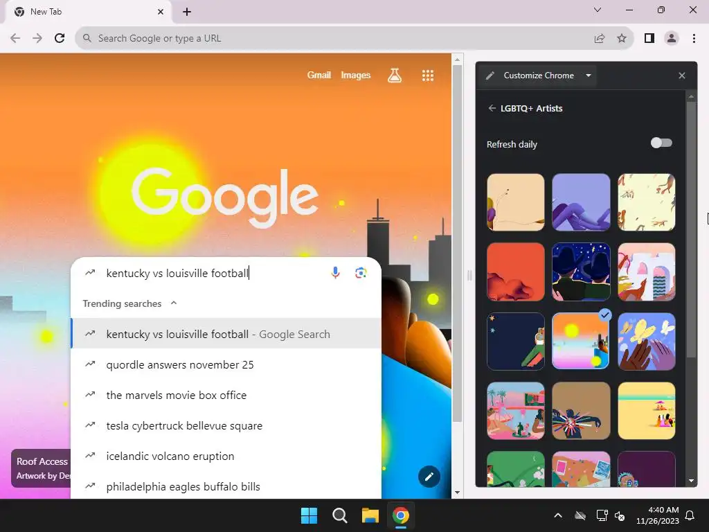The height and width of the screenshot is (532, 709).
Task: Click the new tab page vertical scrollbar
Action: tap(457, 243)
